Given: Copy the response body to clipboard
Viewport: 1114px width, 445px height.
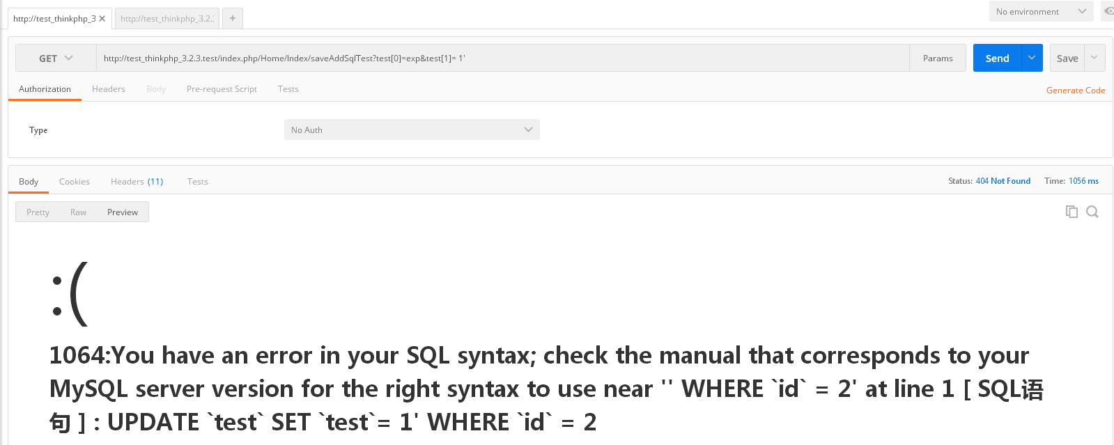Looking at the screenshot, I should coord(1072,212).
